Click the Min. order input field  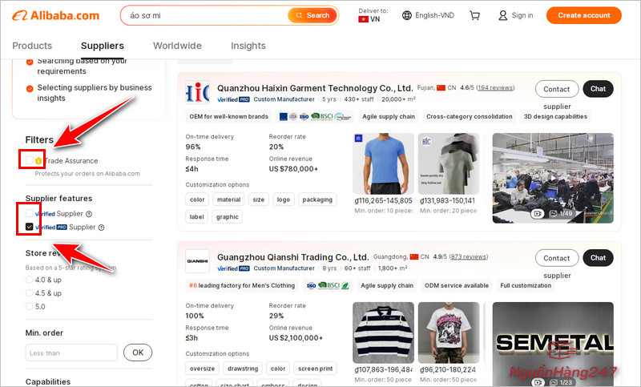pos(71,353)
